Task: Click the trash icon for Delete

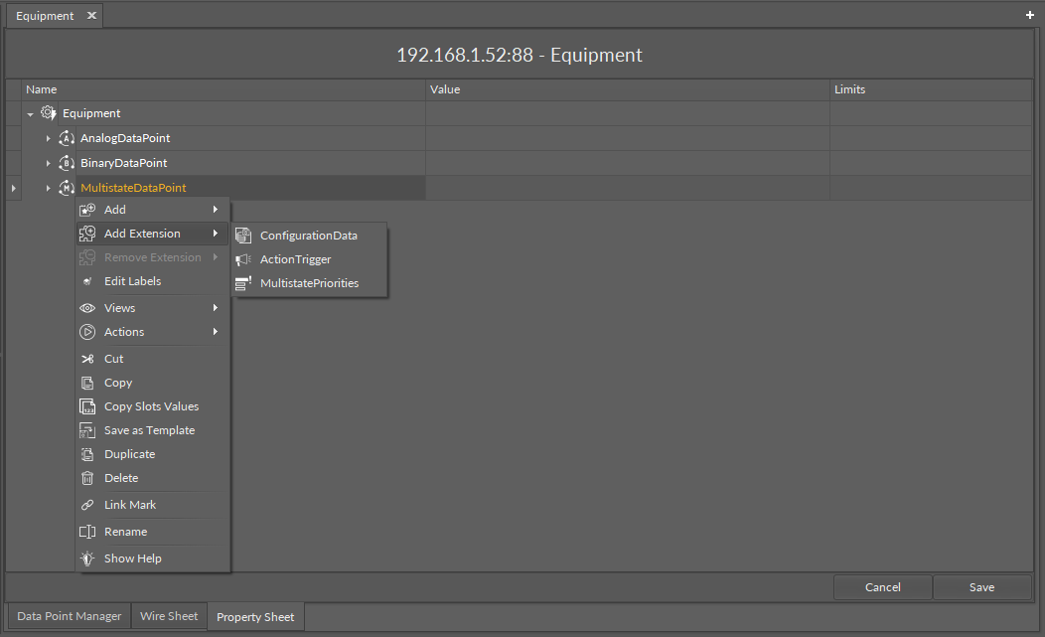Action: [87, 478]
